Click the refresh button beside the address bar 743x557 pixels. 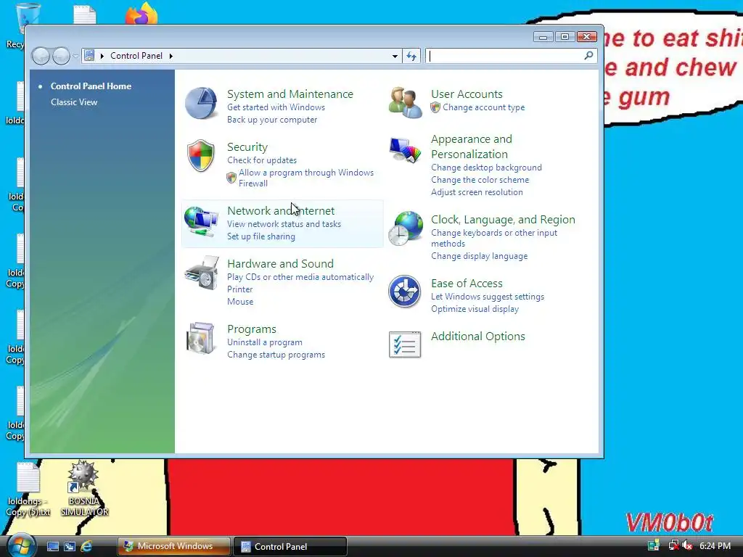point(411,56)
